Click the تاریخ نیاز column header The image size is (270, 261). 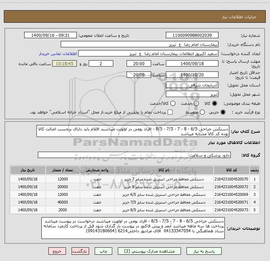(28, 170)
